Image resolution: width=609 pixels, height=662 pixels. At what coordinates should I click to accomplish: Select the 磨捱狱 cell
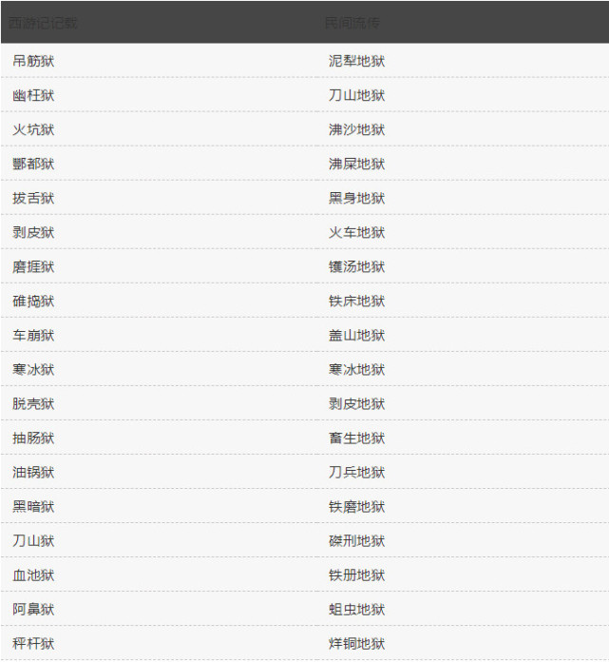click(34, 267)
